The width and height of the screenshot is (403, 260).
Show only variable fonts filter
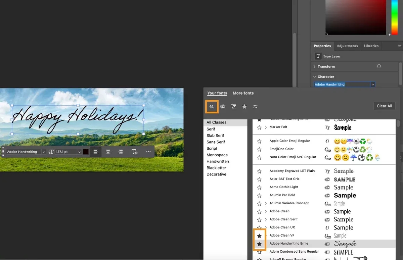pos(233,106)
